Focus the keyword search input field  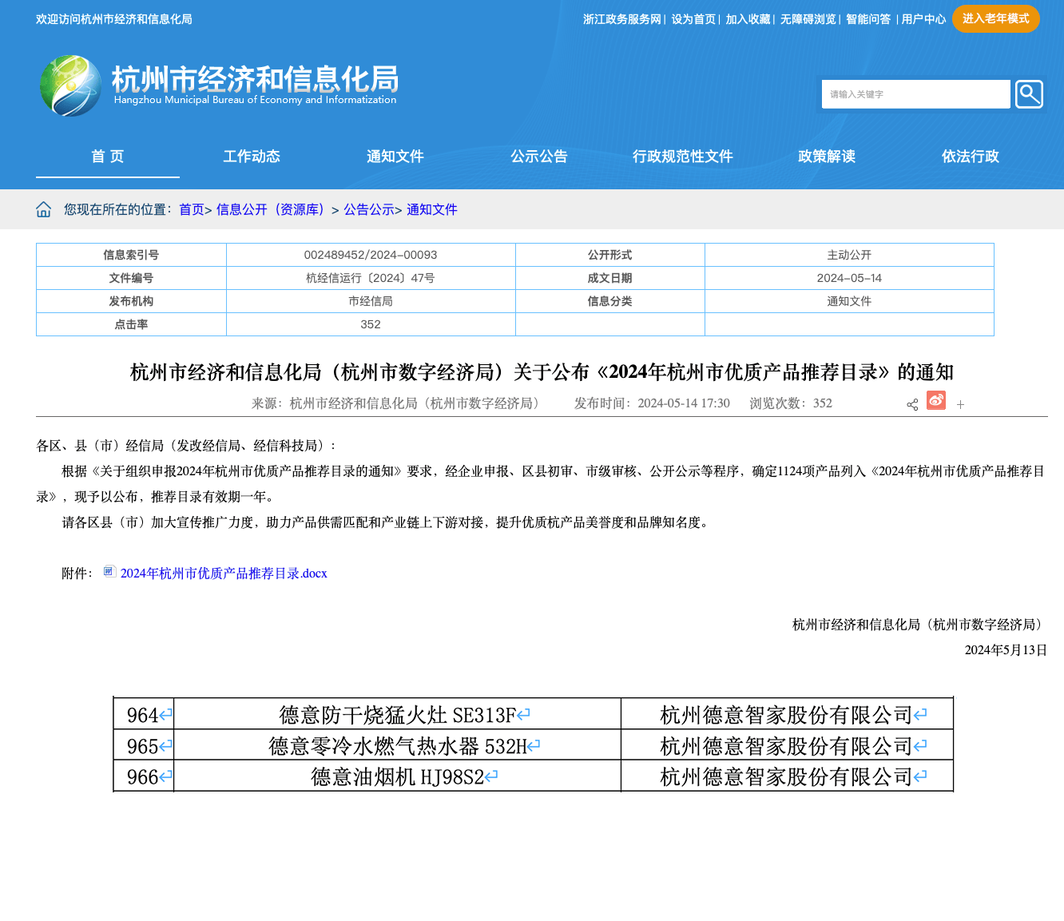point(915,94)
